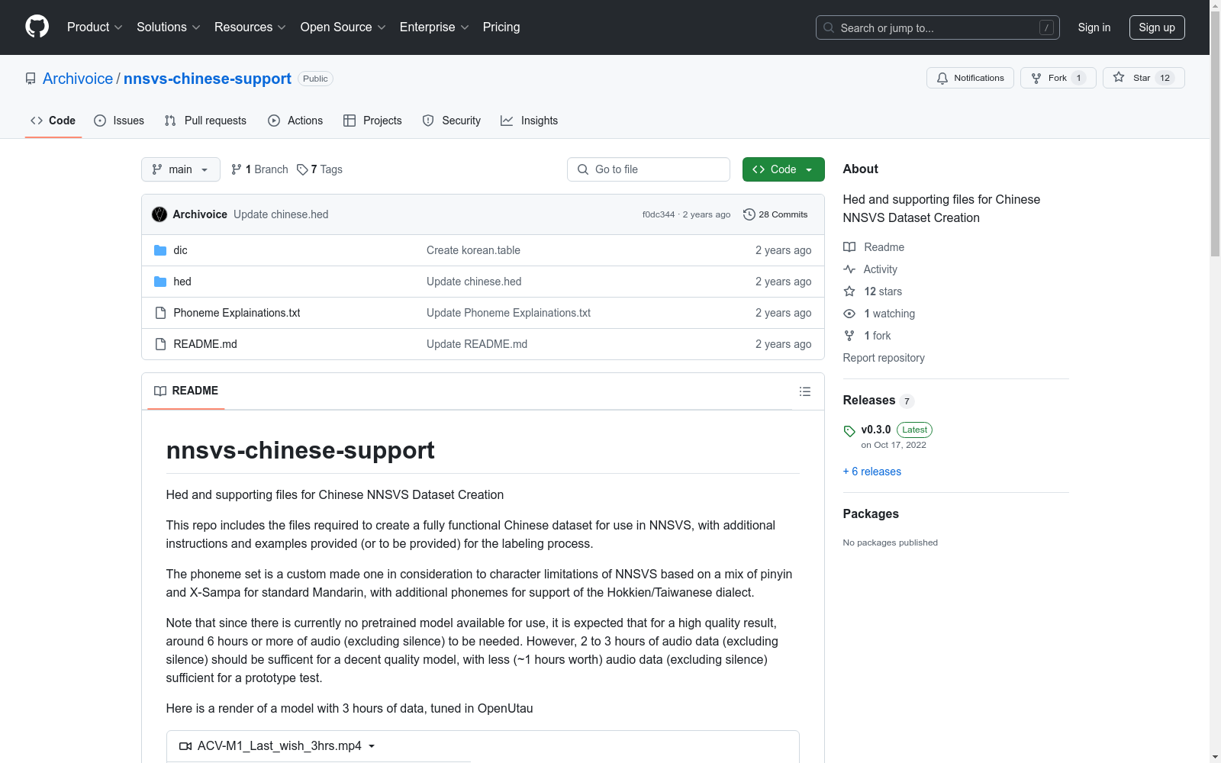Open the Resources dropdown
This screenshot has width=1221, height=763.
click(250, 27)
